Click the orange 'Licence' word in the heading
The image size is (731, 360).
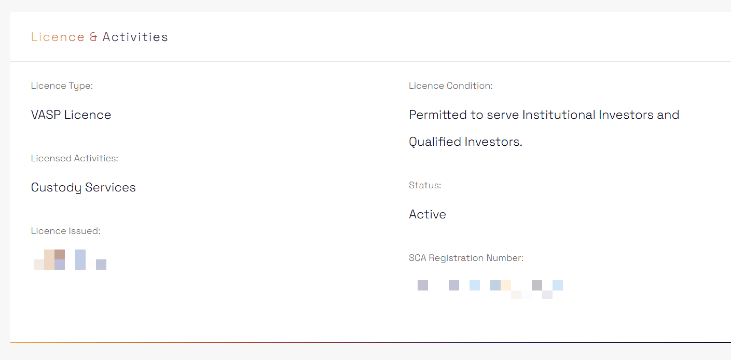58,37
